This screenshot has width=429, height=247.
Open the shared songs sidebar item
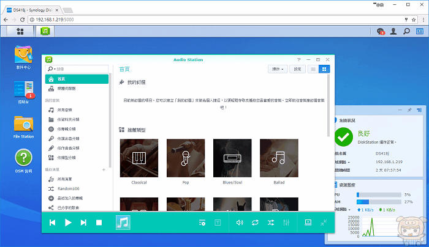coord(77,208)
